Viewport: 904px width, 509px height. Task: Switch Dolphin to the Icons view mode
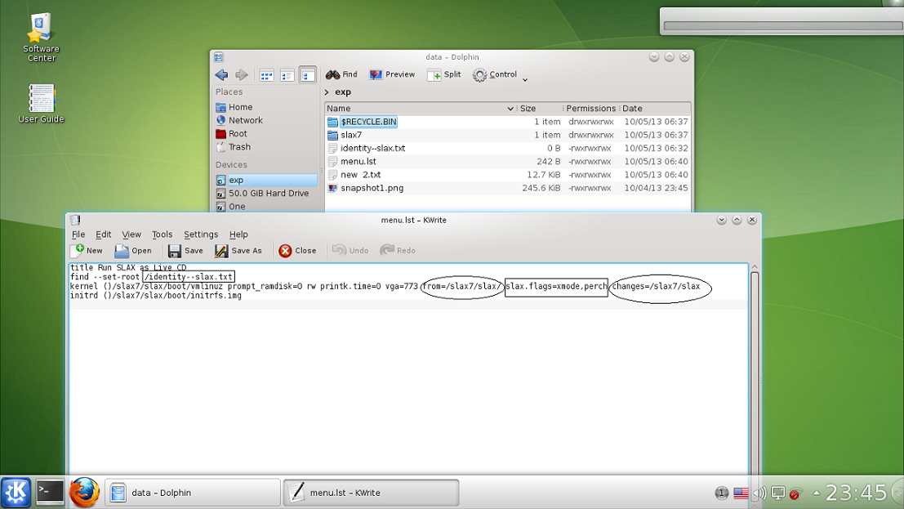tap(266, 75)
